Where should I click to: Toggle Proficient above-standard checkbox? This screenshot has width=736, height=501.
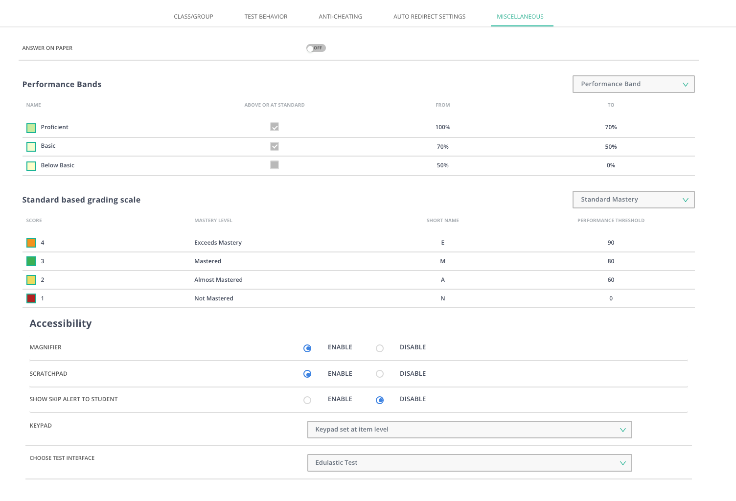pyautogui.click(x=275, y=127)
